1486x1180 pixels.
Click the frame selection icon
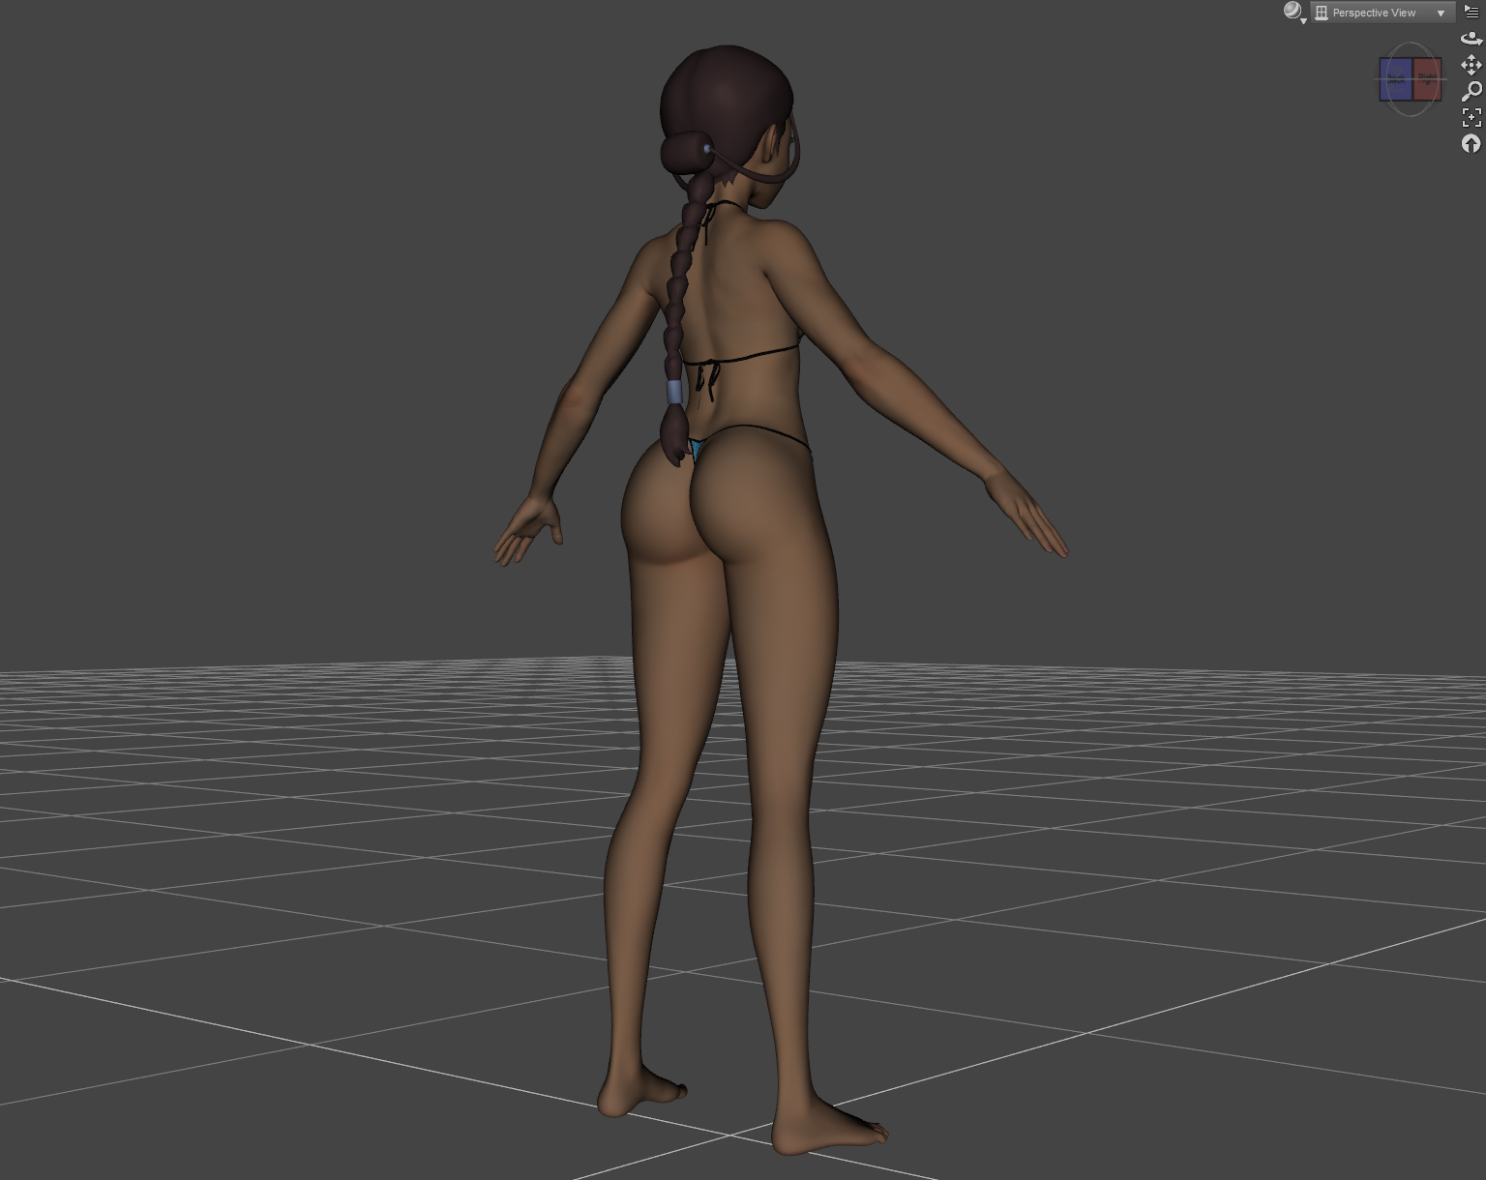tap(1471, 117)
